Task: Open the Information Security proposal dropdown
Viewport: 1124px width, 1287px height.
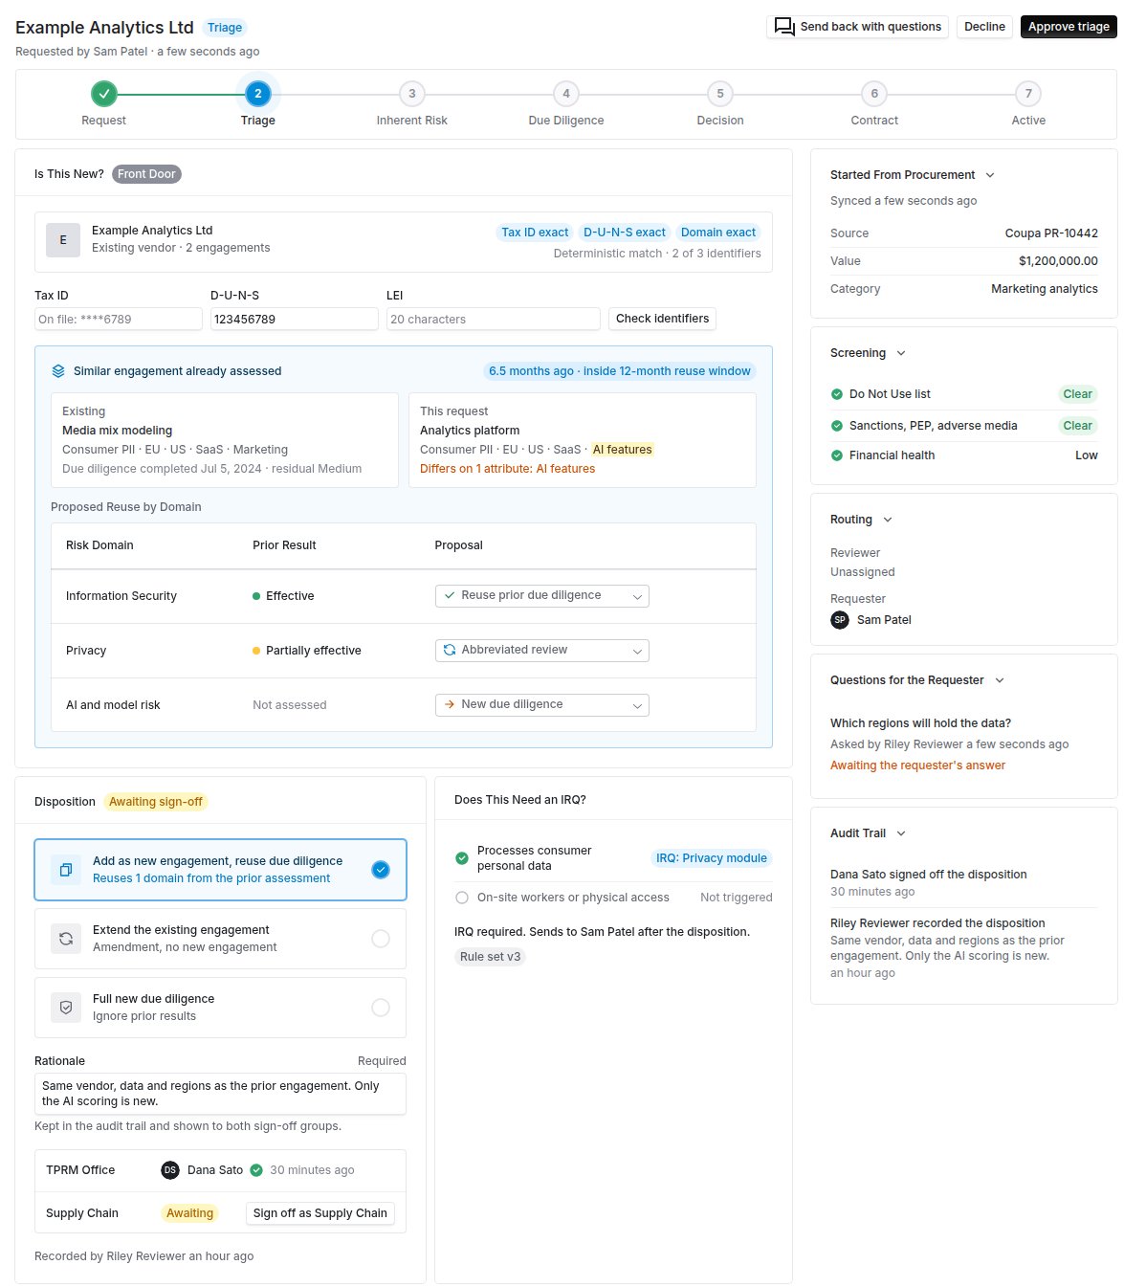Action: pos(541,596)
